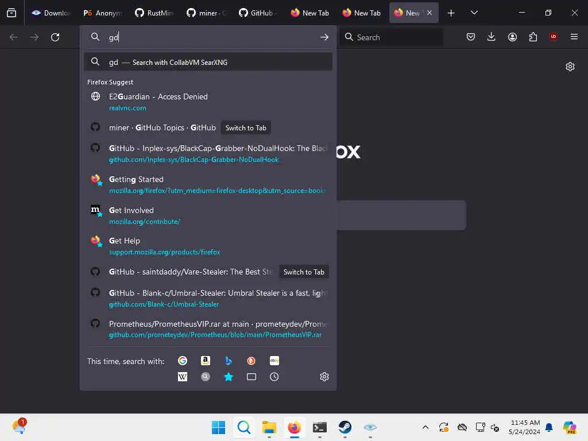Search this time with eBay

[x=274, y=361]
